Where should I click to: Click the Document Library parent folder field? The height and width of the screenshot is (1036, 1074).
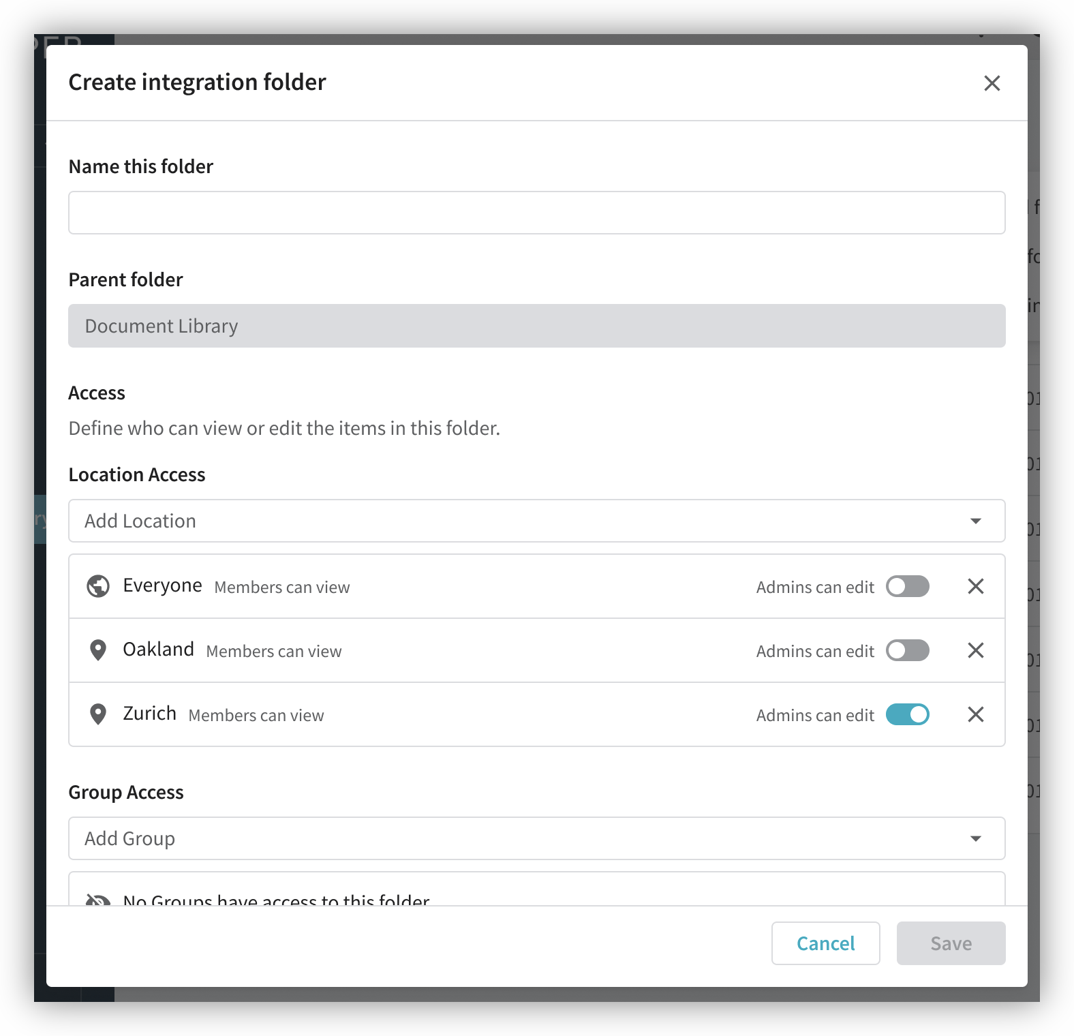(536, 326)
